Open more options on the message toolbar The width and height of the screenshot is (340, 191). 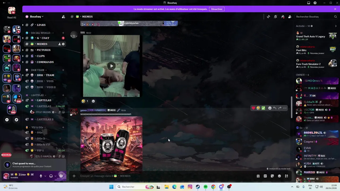285,108
